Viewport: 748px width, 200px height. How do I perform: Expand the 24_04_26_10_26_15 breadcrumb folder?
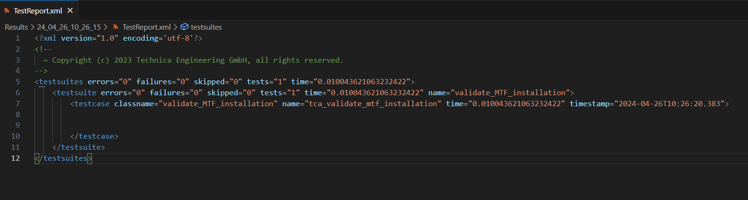[68, 27]
